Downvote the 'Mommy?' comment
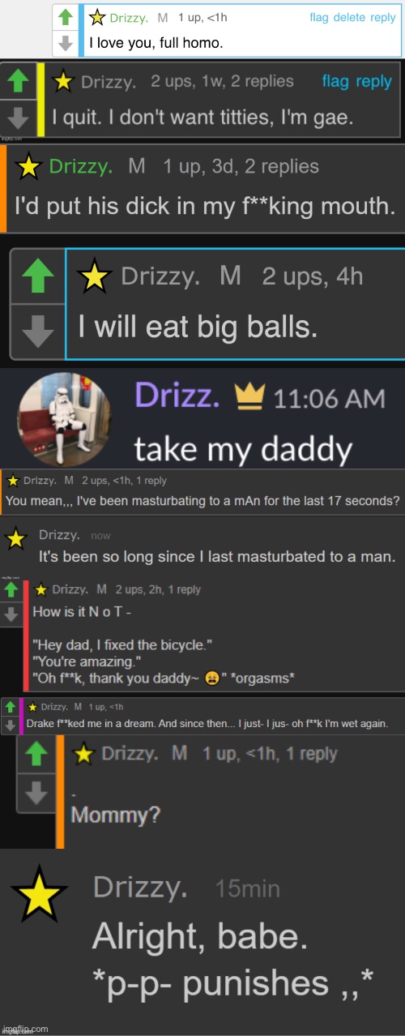The image size is (405, 1036). [36, 792]
